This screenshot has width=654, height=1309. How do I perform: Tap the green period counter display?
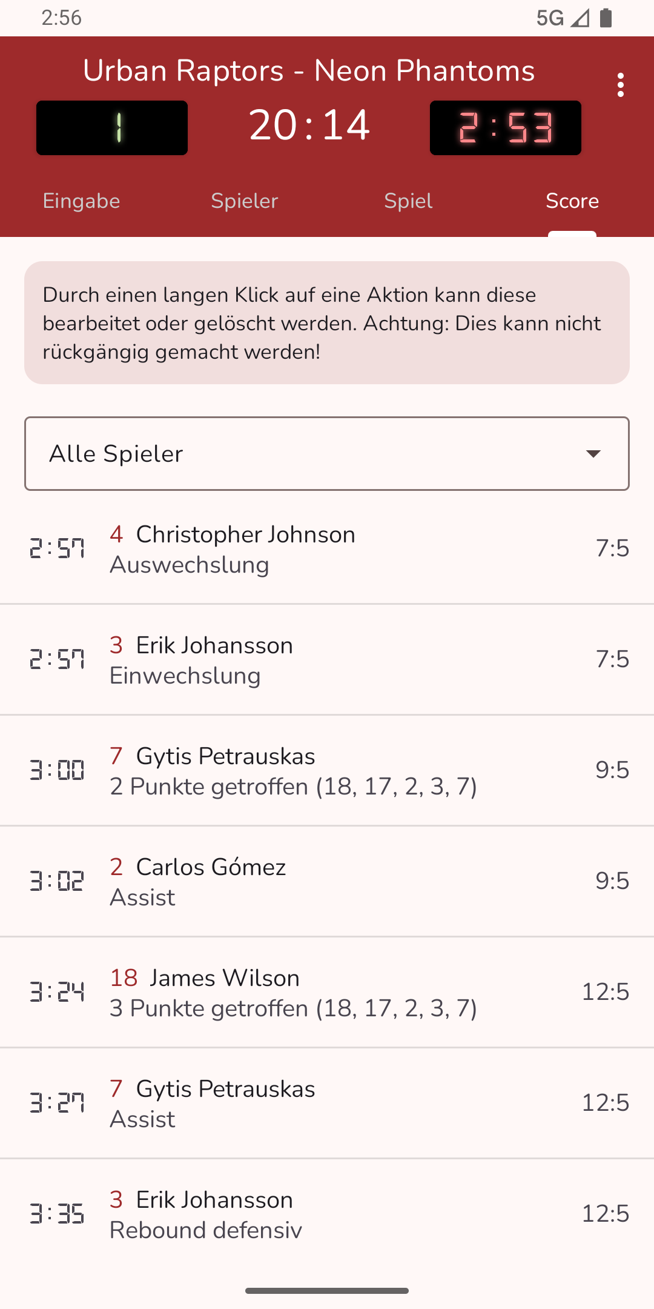(112, 128)
